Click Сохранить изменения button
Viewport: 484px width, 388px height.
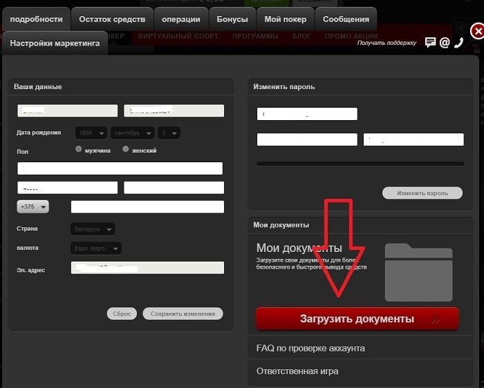coord(183,313)
